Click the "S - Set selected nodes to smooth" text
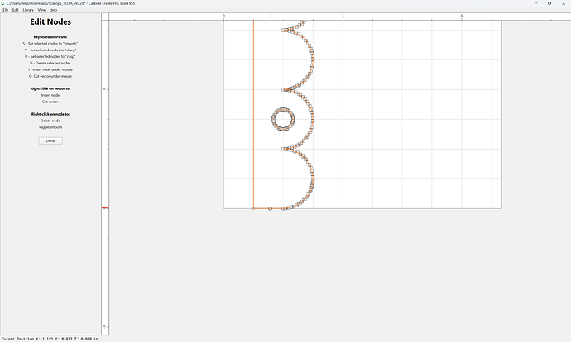Image resolution: width=571 pixels, height=342 pixels. (x=50, y=44)
